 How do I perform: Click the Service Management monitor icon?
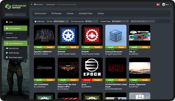pyautogui.click(x=7, y=43)
